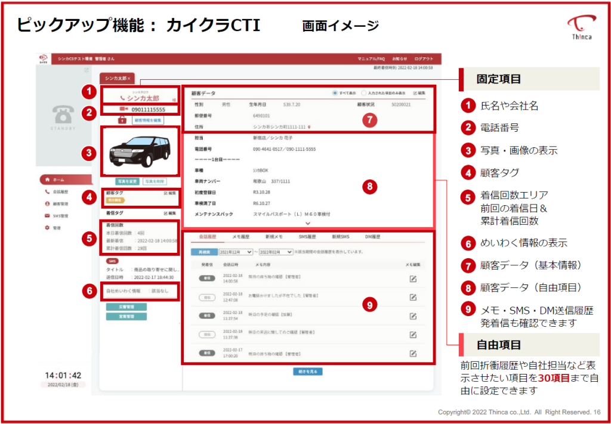Open SMS管理 in the sidebar menu

click(x=60, y=215)
